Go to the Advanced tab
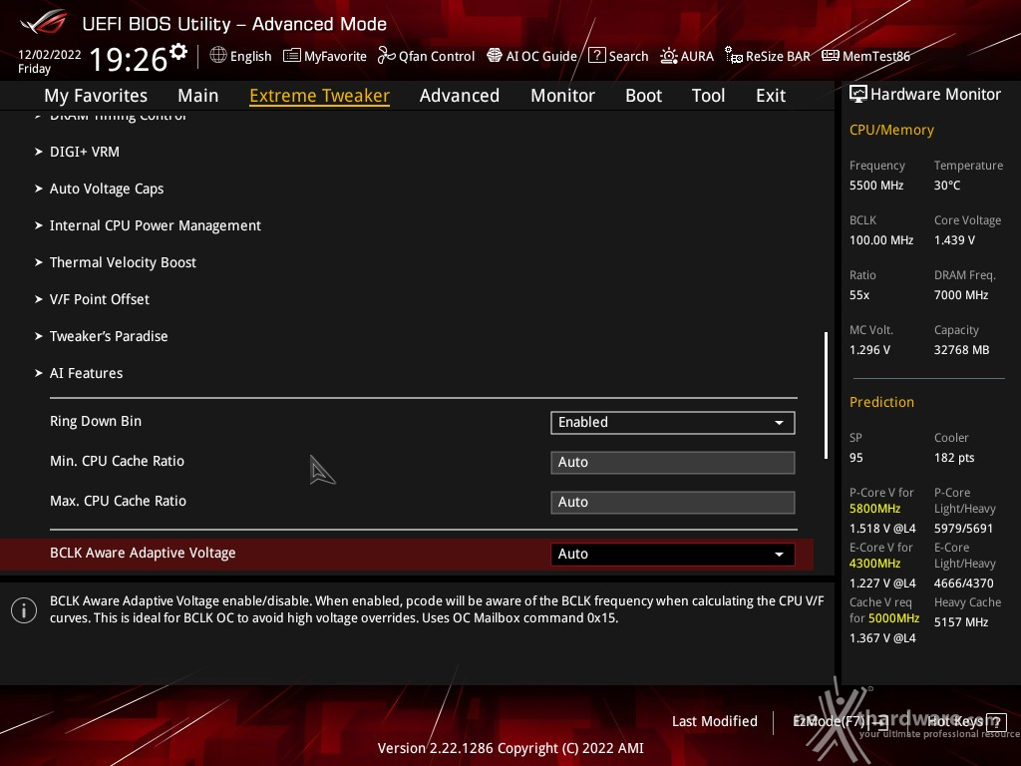The image size is (1021, 766). coord(460,96)
